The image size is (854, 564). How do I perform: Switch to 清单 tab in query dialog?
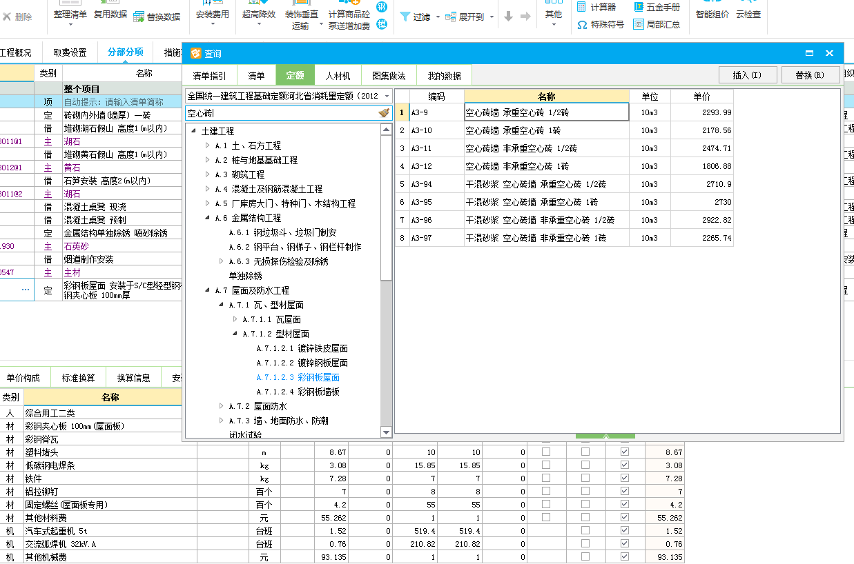click(256, 75)
